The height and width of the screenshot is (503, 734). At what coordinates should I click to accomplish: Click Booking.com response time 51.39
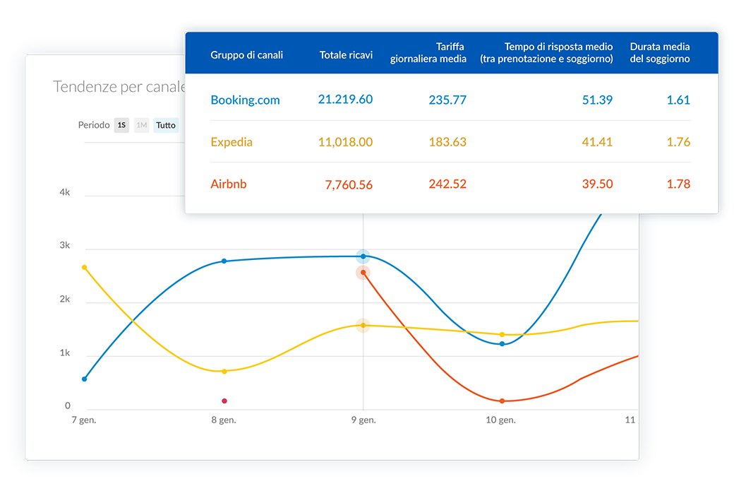597,100
